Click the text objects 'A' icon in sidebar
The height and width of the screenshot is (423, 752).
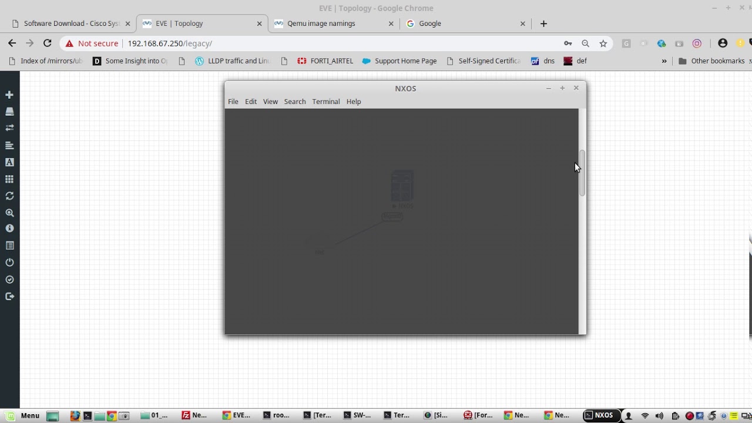click(9, 162)
